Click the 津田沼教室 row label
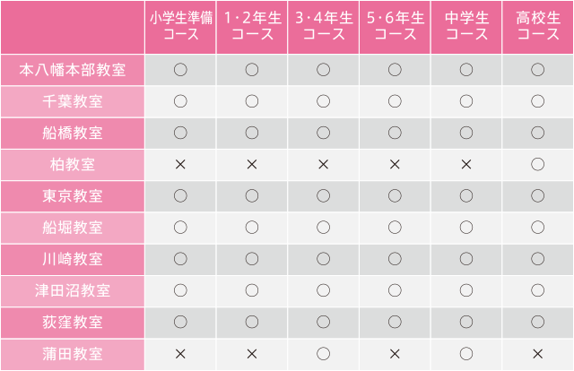 [x=73, y=290]
